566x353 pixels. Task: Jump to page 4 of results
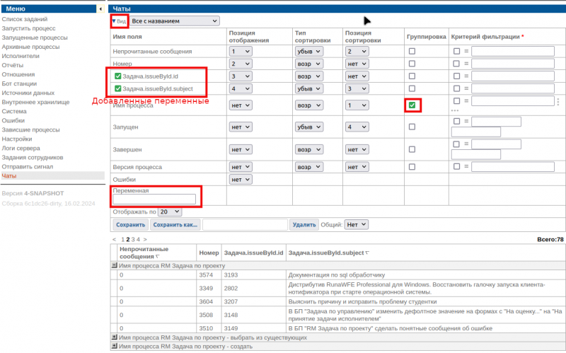(x=139, y=240)
